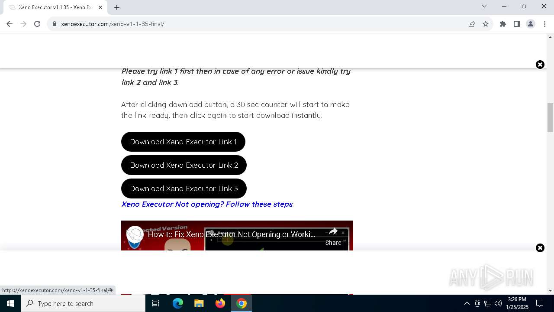Open the site information lock icon
The width and height of the screenshot is (554, 312).
[55, 24]
